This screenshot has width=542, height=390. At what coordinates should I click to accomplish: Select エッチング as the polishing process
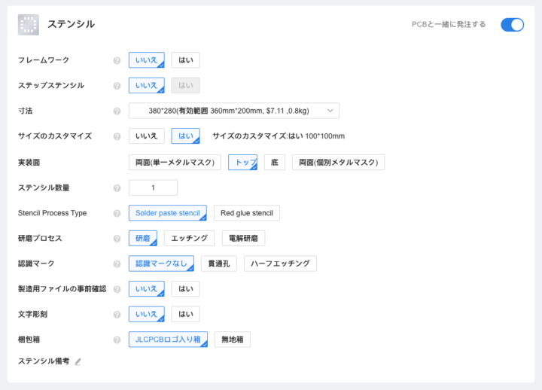click(189, 238)
